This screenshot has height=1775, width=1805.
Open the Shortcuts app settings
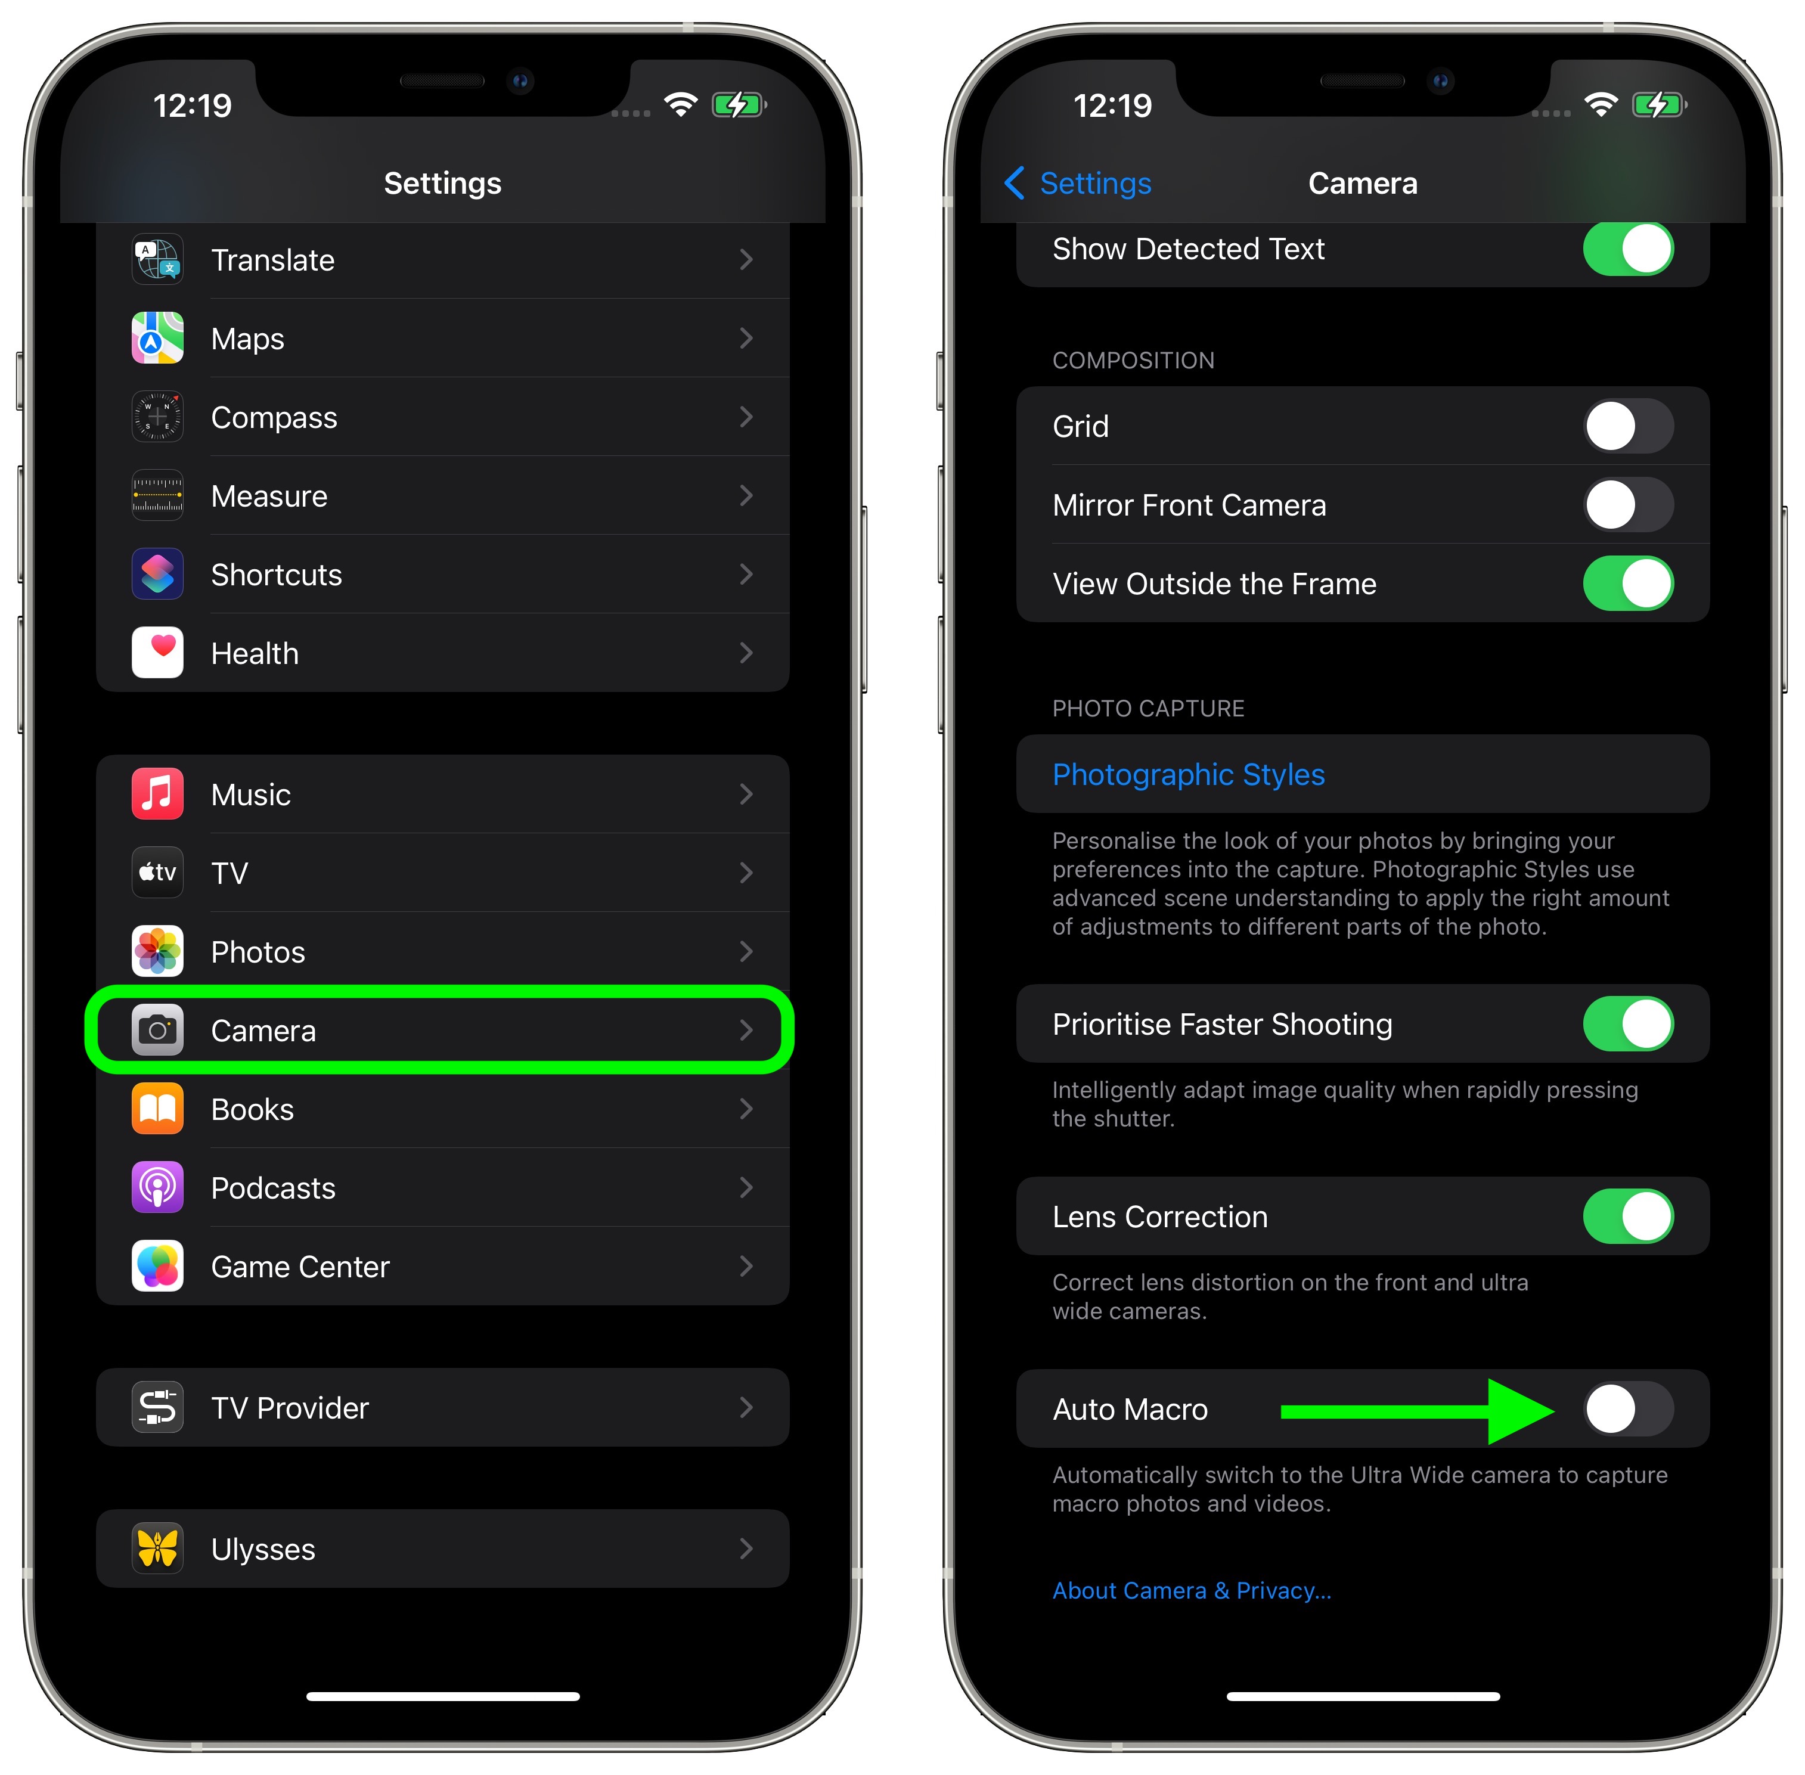439,574
